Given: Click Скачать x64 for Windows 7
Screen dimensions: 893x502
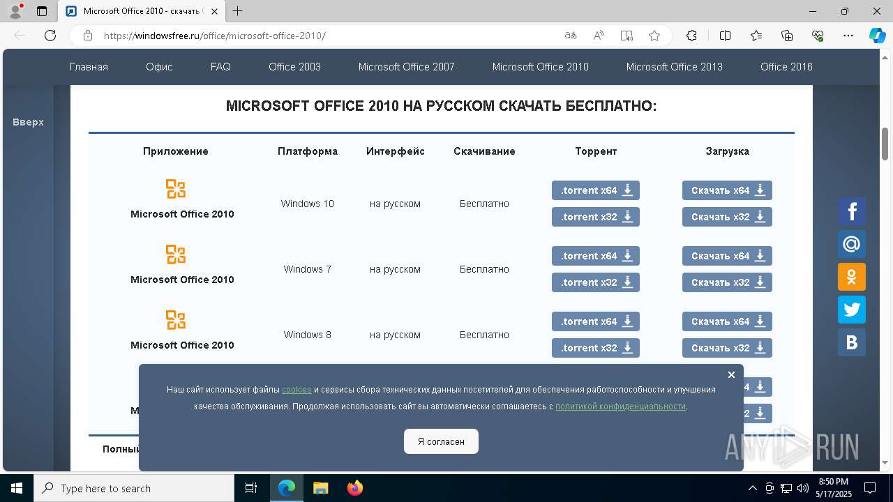Looking at the screenshot, I should [727, 256].
